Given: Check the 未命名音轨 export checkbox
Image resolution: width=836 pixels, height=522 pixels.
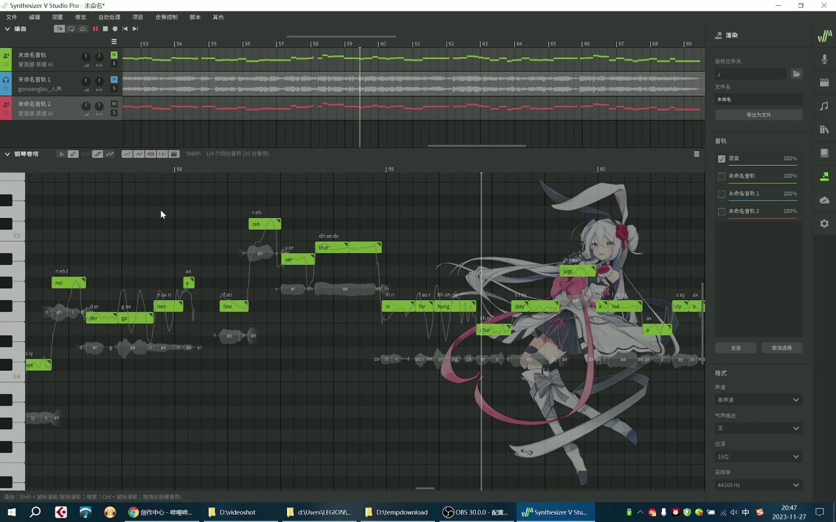Looking at the screenshot, I should pyautogui.click(x=721, y=176).
